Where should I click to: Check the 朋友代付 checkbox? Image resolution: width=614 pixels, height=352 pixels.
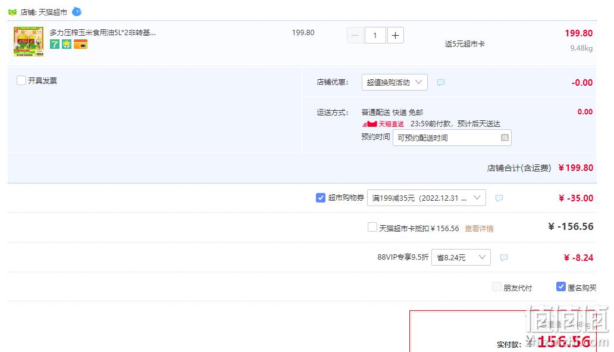(497, 287)
